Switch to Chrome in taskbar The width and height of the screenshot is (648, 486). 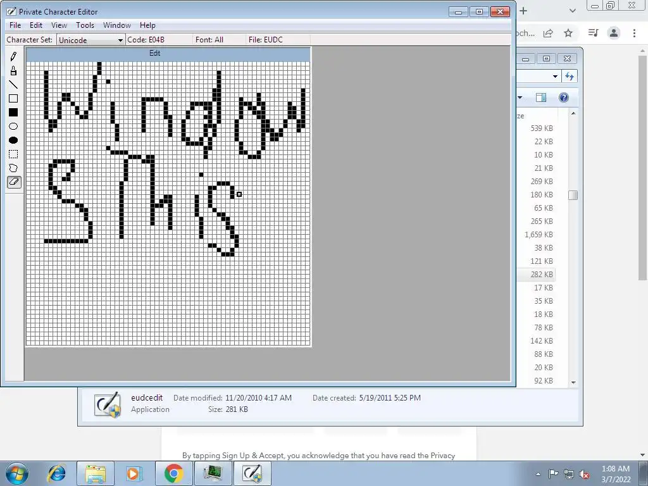(x=174, y=473)
